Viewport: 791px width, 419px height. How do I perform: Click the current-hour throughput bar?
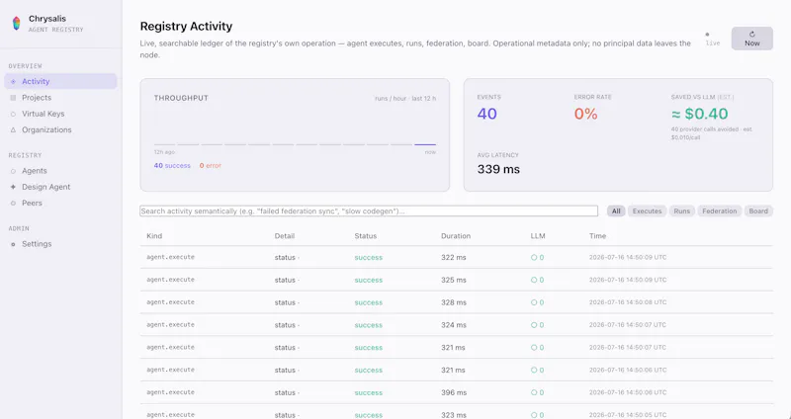(x=425, y=144)
